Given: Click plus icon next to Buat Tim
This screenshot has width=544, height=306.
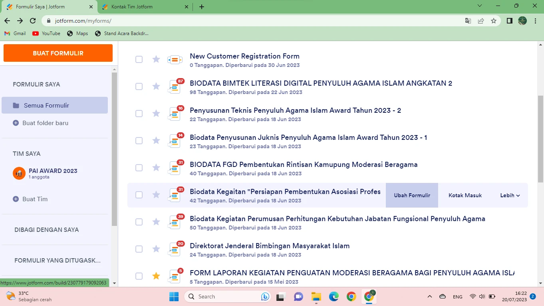Looking at the screenshot, I should 16,199.
